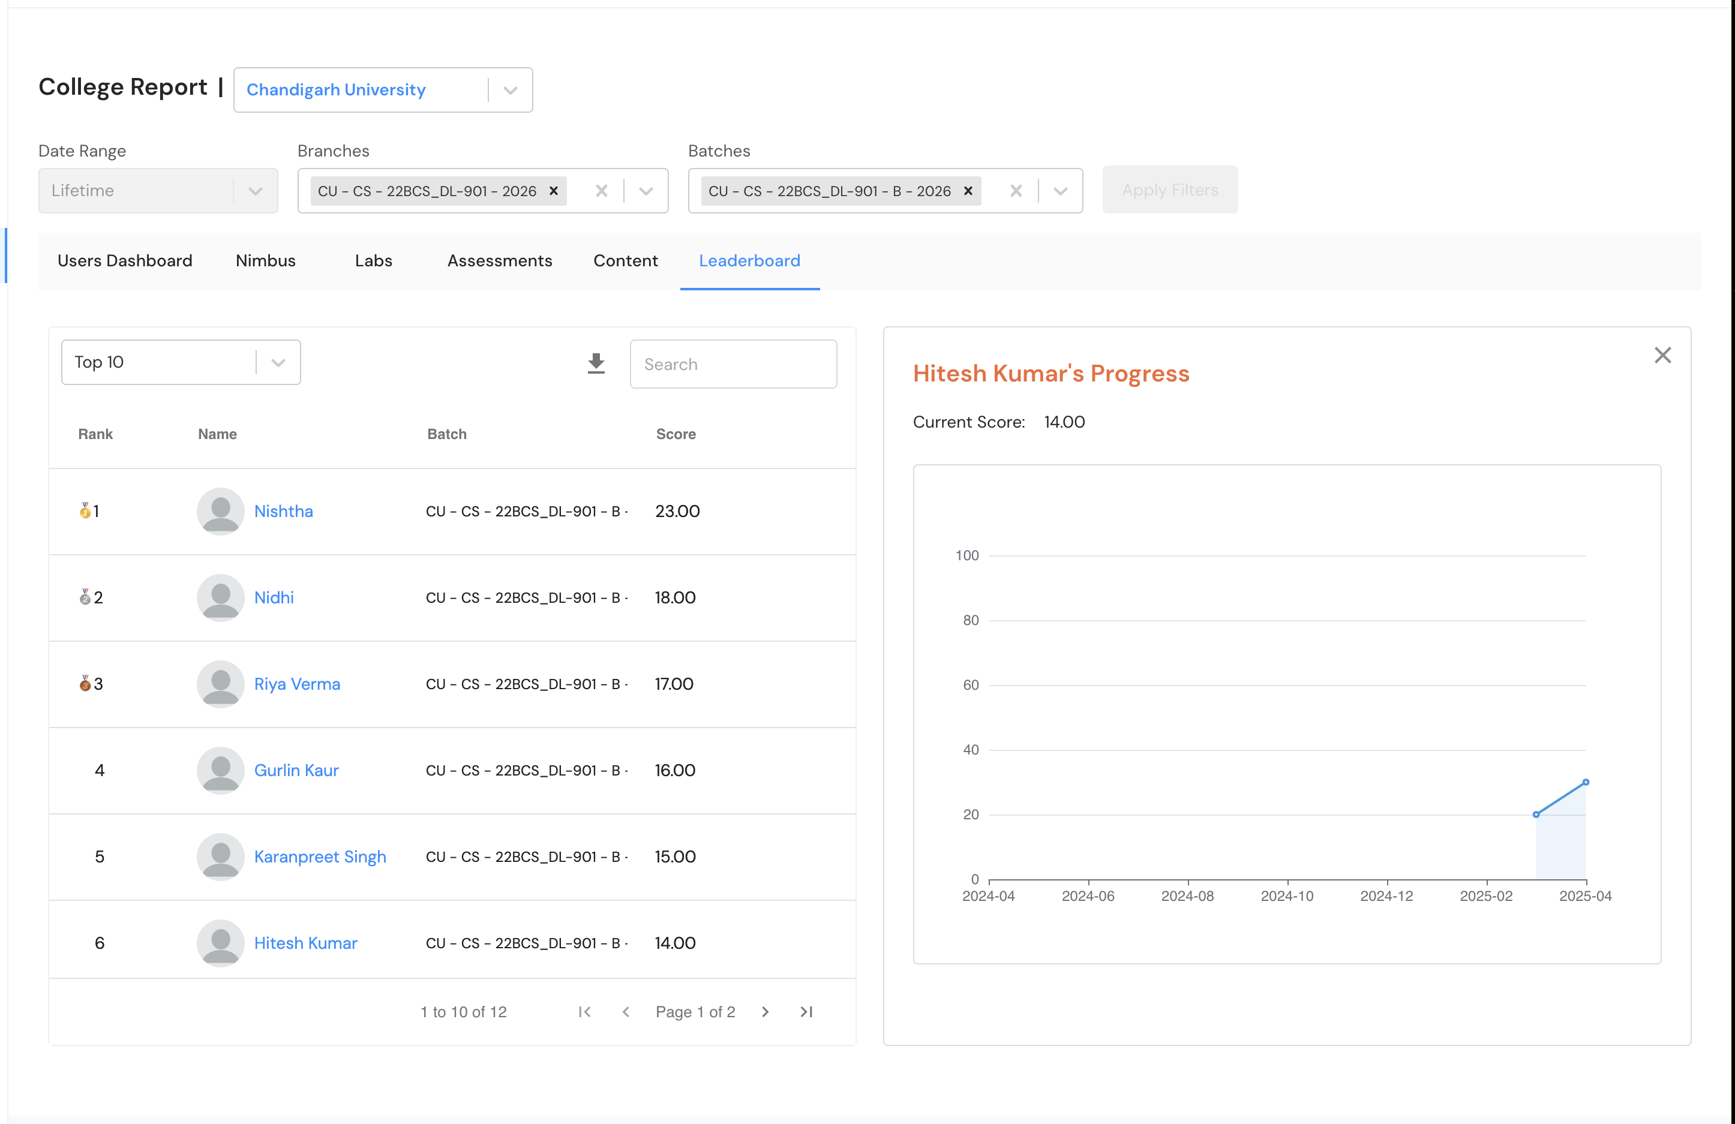Clear all selected Branches

(601, 191)
